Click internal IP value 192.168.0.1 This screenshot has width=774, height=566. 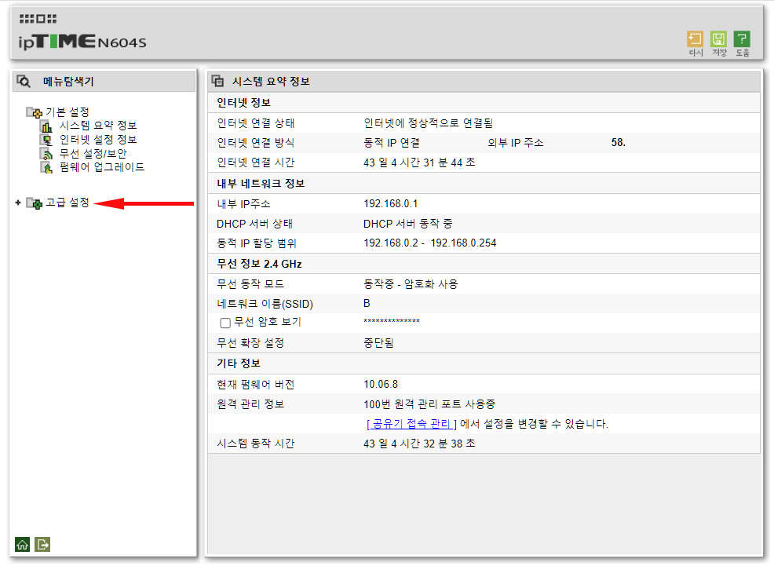click(x=390, y=204)
